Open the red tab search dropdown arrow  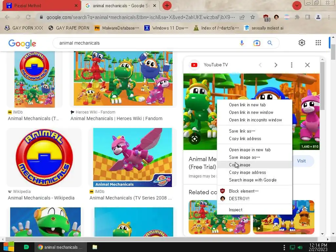(x=297, y=6)
